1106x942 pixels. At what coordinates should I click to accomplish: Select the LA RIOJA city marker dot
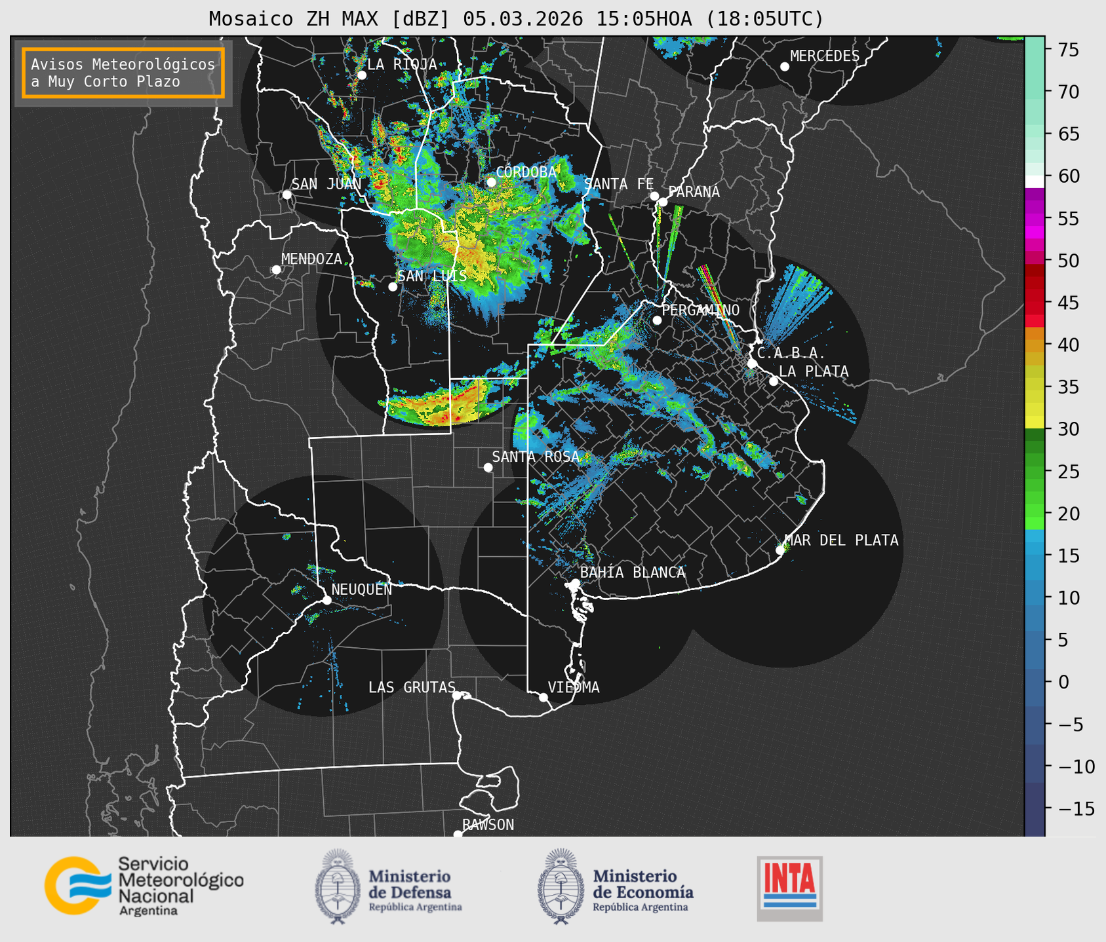(x=361, y=75)
